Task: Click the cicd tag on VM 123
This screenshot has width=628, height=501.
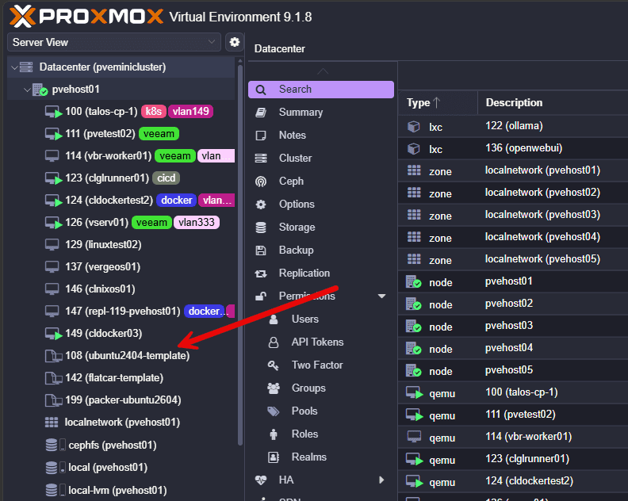Action: [x=166, y=178]
